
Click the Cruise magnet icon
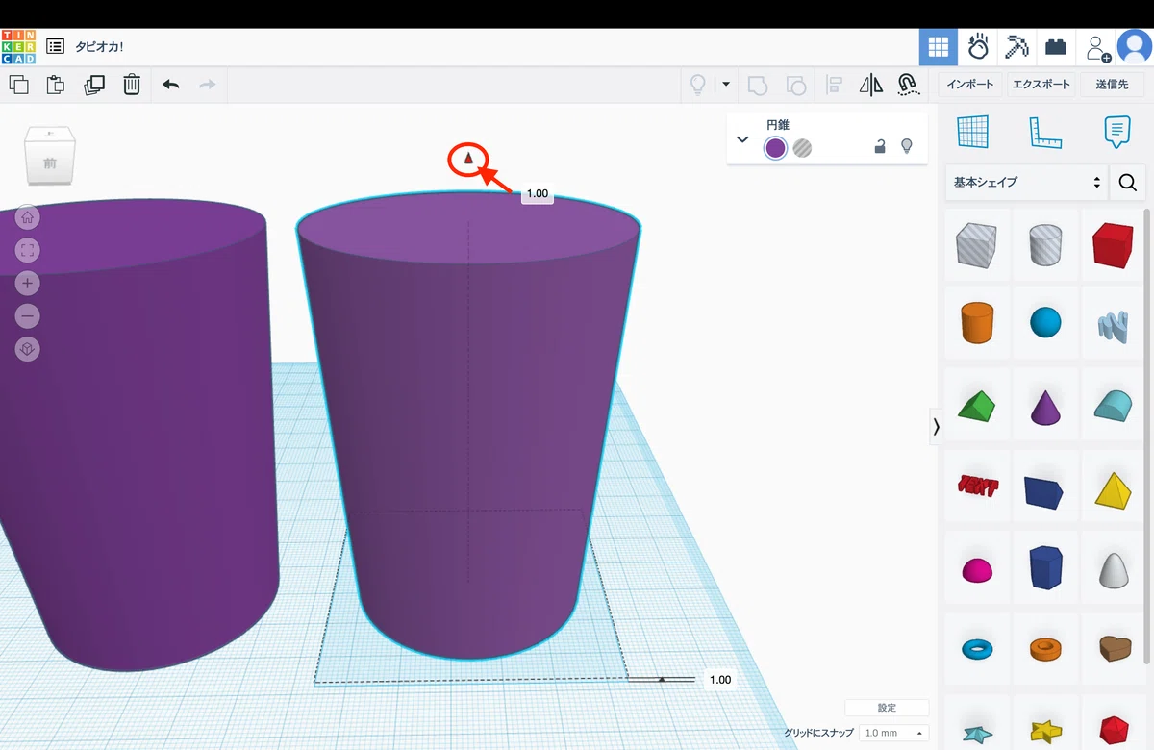[907, 85]
